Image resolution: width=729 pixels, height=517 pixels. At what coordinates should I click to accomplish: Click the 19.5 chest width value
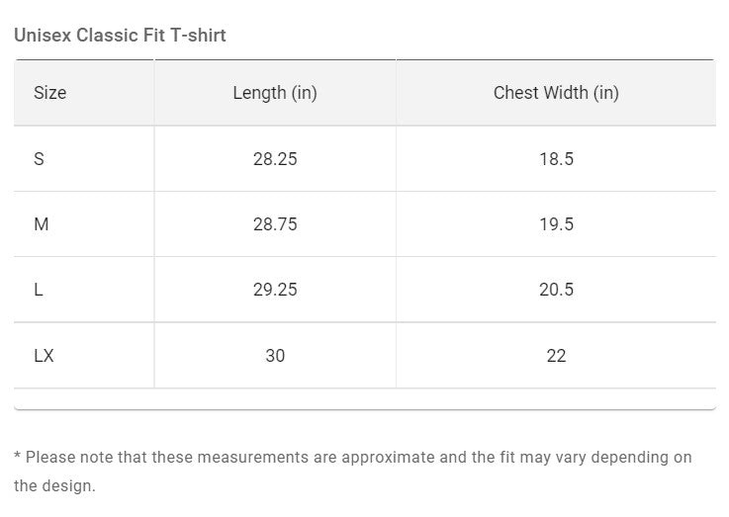click(x=556, y=224)
